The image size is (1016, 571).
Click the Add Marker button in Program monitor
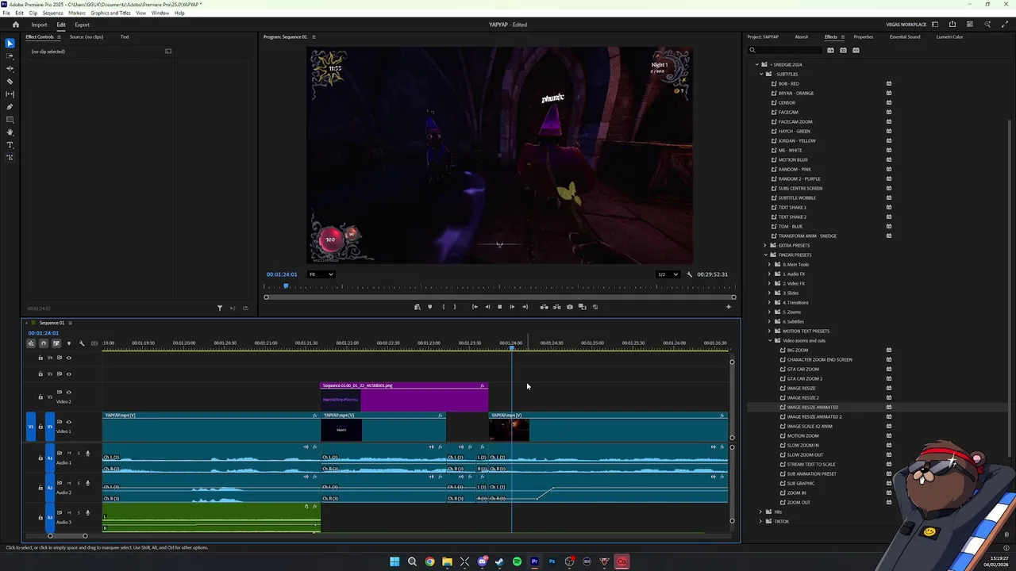pyautogui.click(x=429, y=307)
